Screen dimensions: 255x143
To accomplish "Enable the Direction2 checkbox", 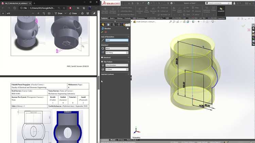I will click(x=102, y=57).
